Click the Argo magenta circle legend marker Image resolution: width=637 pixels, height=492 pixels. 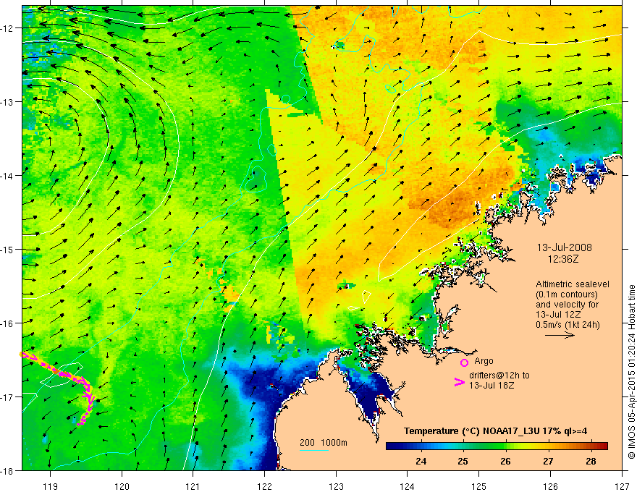464,362
